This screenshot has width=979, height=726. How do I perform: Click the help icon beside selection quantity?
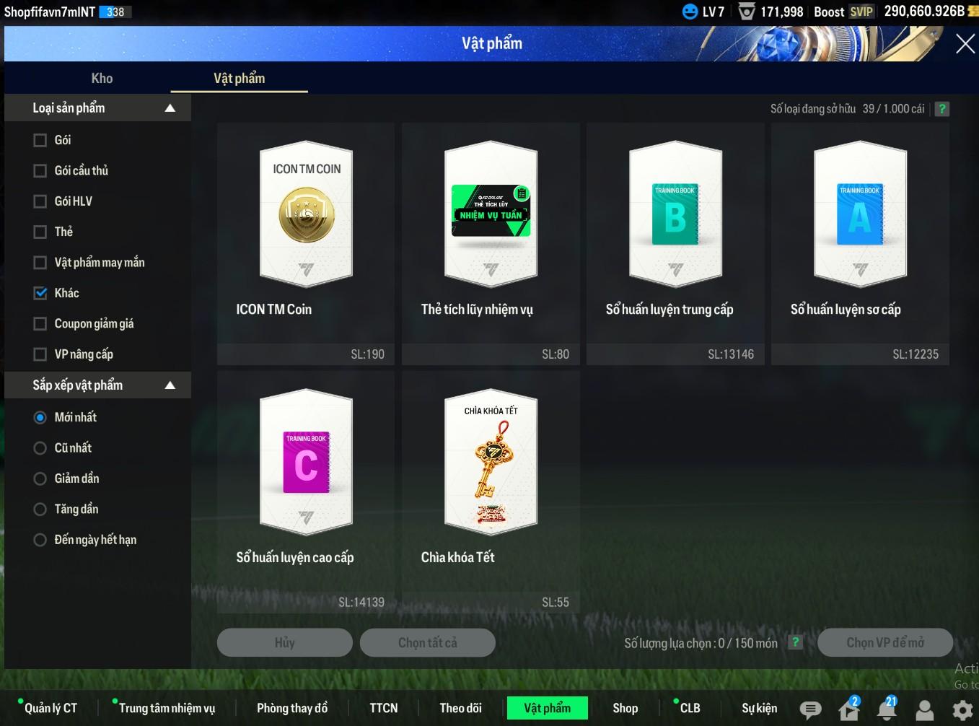pos(796,642)
